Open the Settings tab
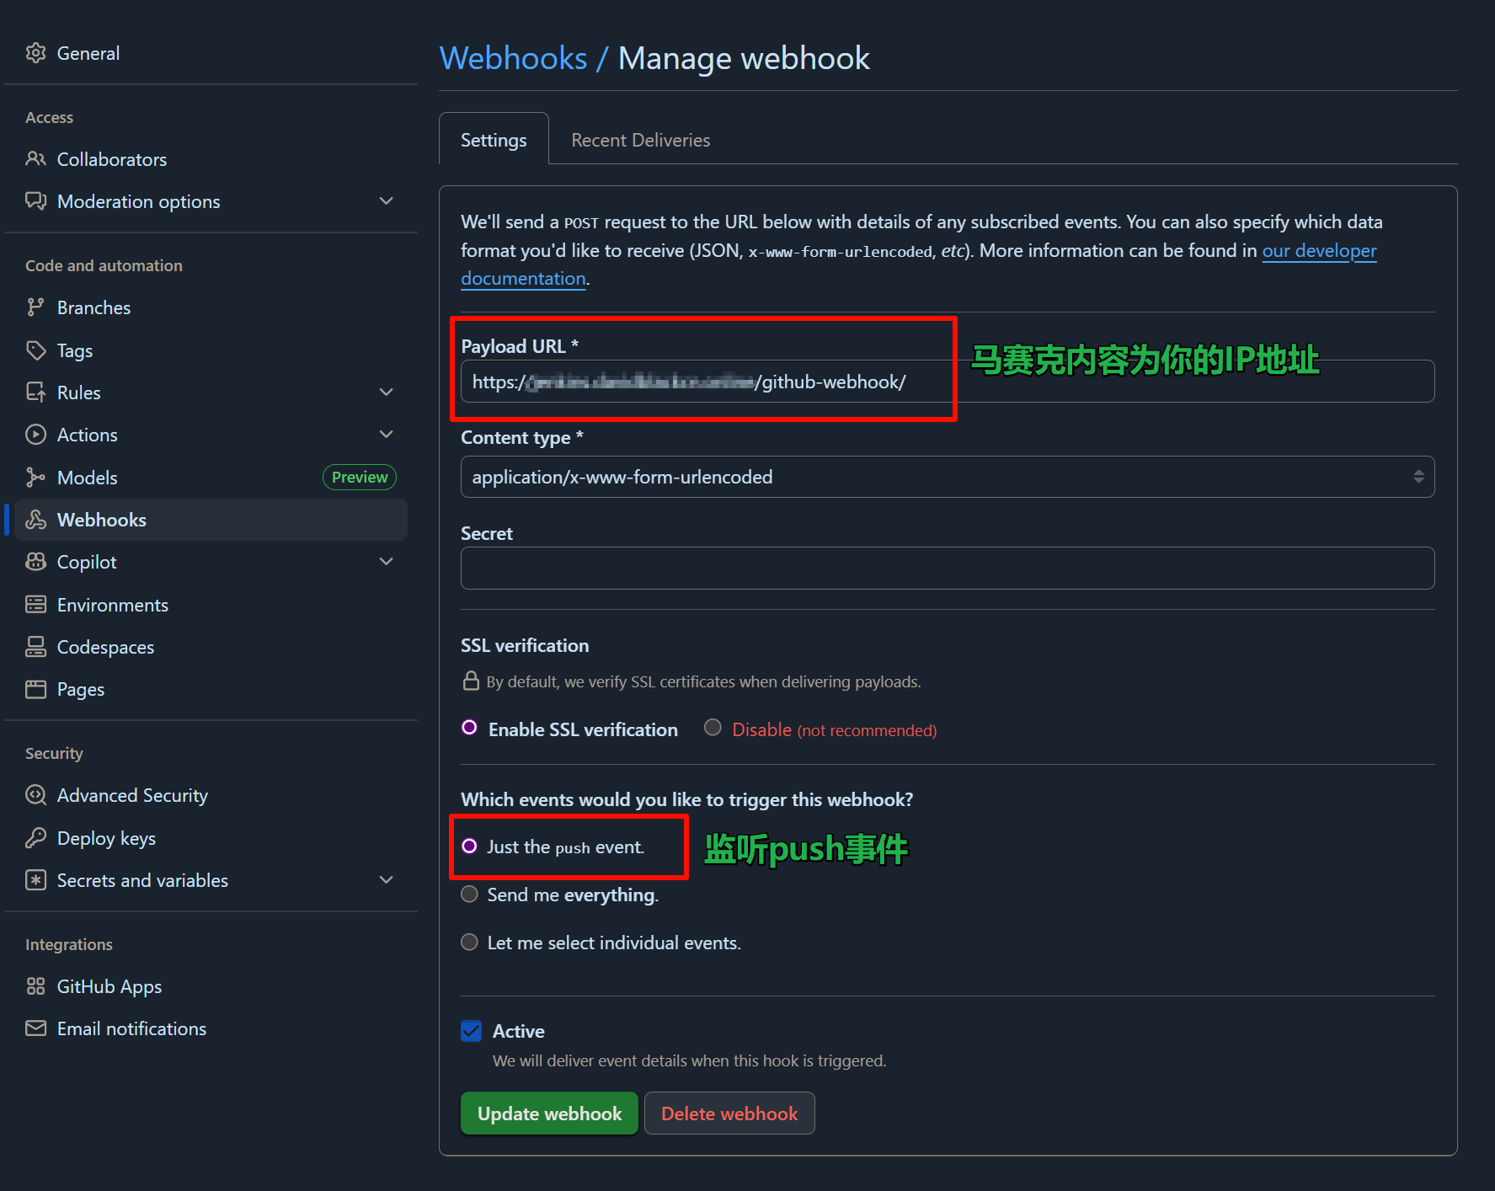Viewport: 1495px width, 1191px height. click(494, 140)
